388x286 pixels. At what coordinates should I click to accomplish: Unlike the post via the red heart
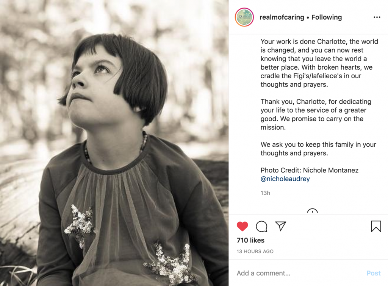coord(242,227)
